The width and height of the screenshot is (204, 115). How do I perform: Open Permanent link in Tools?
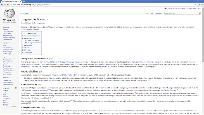click(x=7, y=68)
